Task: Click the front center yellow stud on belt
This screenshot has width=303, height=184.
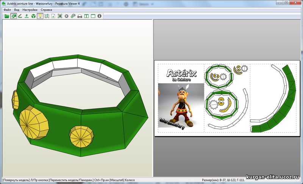Action: point(81,137)
